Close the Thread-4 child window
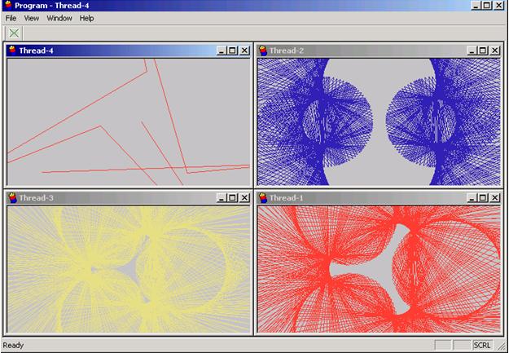Screen dimensions: 509x353 click(244, 51)
